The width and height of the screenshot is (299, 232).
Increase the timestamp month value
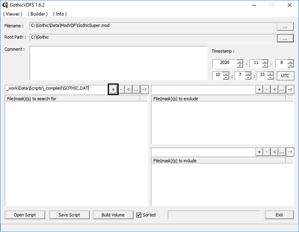tap(265, 62)
